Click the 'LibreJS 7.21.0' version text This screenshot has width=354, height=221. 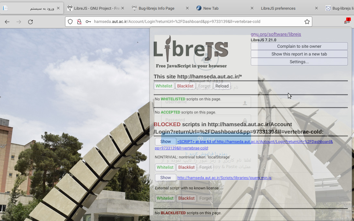coord(263,40)
